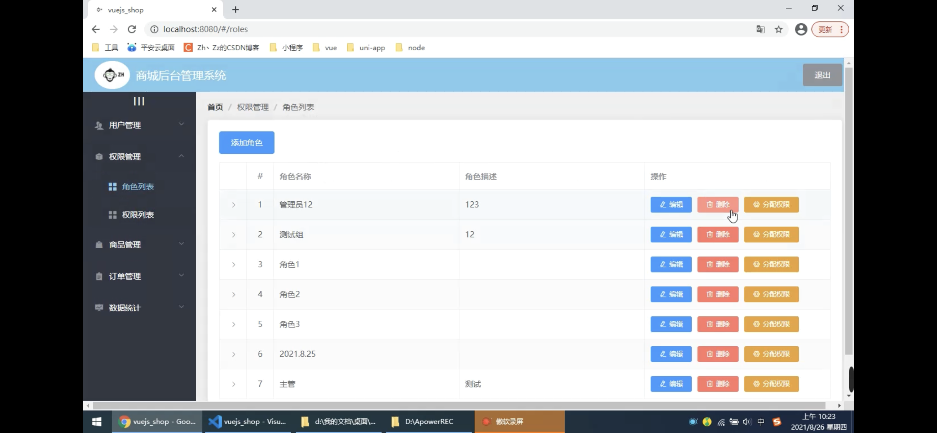Click the address bar URL localhost:8080/#/roles

pos(205,29)
